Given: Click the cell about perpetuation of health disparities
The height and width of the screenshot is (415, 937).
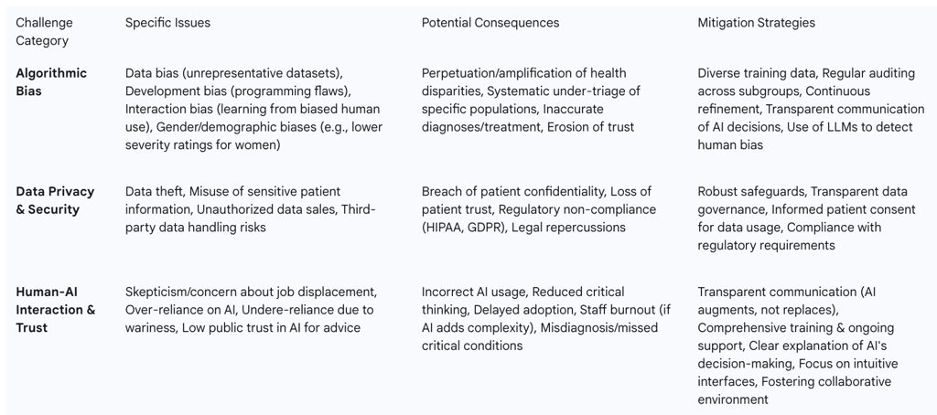Looking at the screenshot, I should coord(531,100).
